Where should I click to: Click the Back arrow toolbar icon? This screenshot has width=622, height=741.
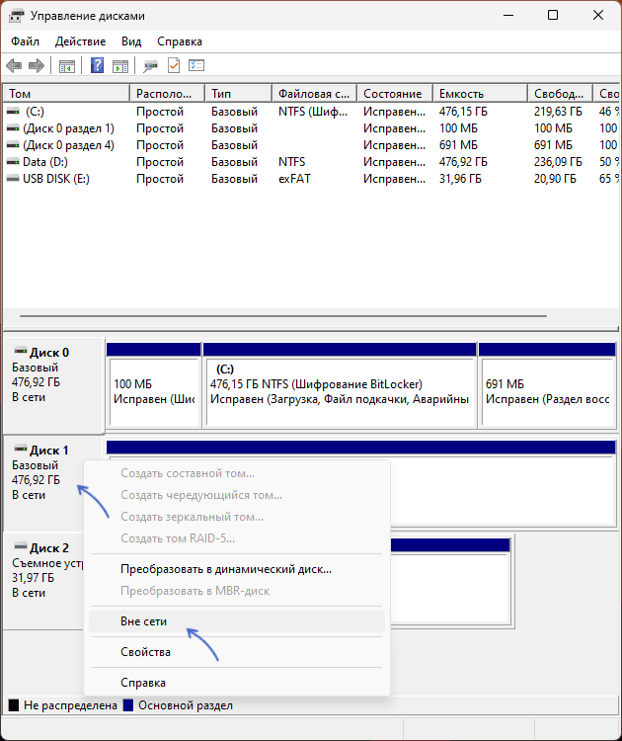(14, 65)
